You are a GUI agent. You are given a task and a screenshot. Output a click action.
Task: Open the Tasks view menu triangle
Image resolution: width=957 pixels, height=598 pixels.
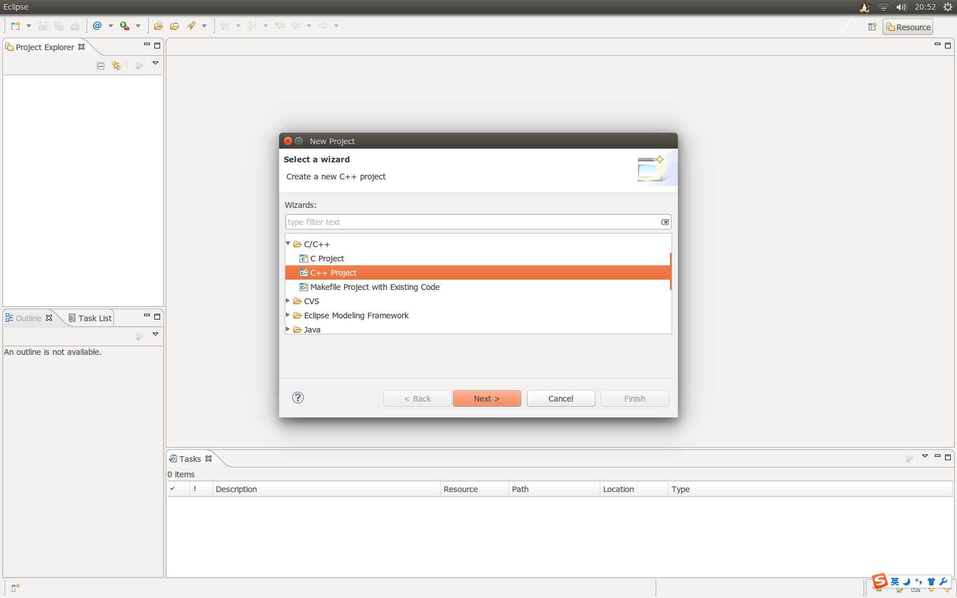click(925, 456)
